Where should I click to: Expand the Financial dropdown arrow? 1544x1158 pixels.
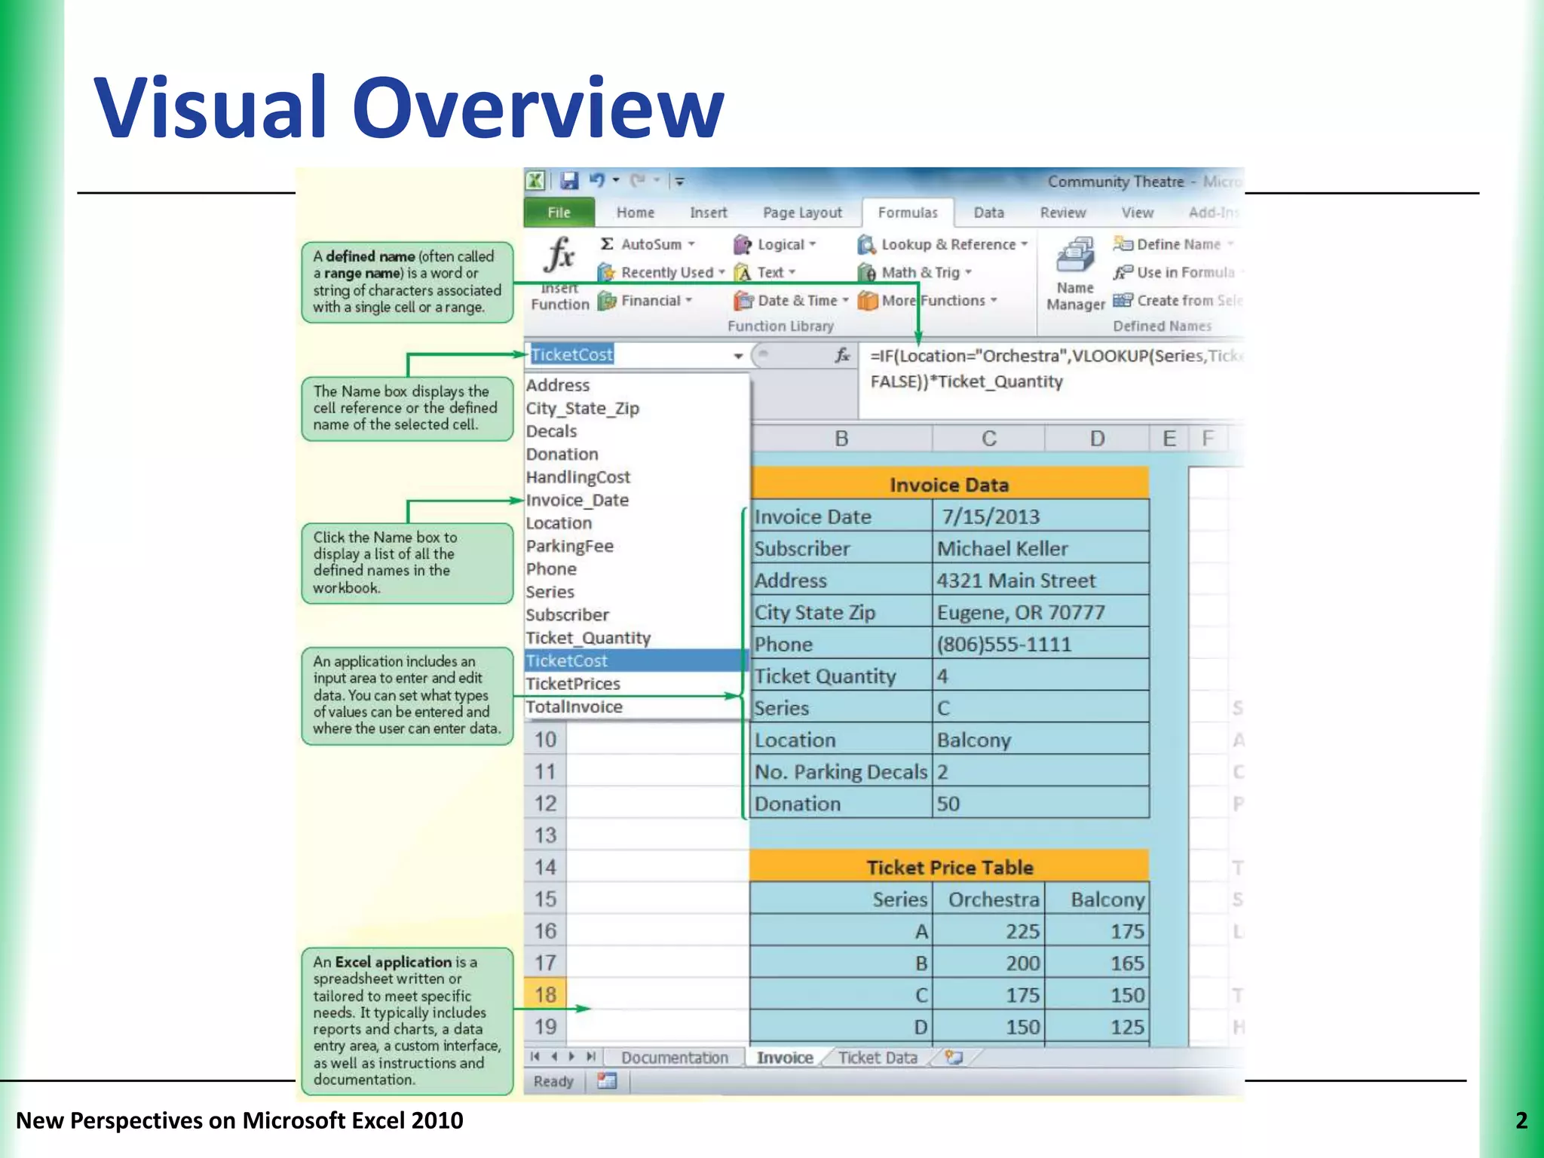(x=688, y=301)
